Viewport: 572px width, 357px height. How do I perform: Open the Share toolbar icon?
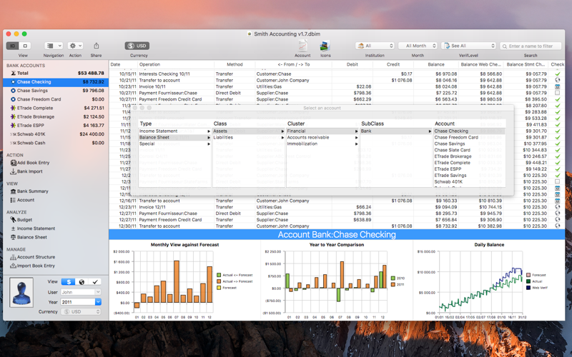click(97, 46)
